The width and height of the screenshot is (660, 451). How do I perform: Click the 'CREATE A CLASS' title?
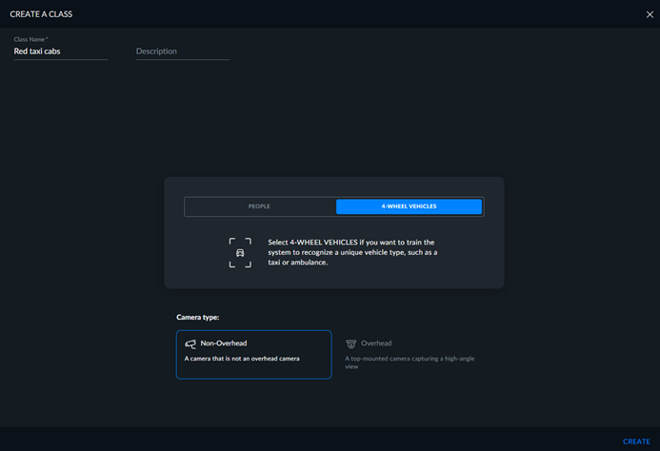pos(41,14)
